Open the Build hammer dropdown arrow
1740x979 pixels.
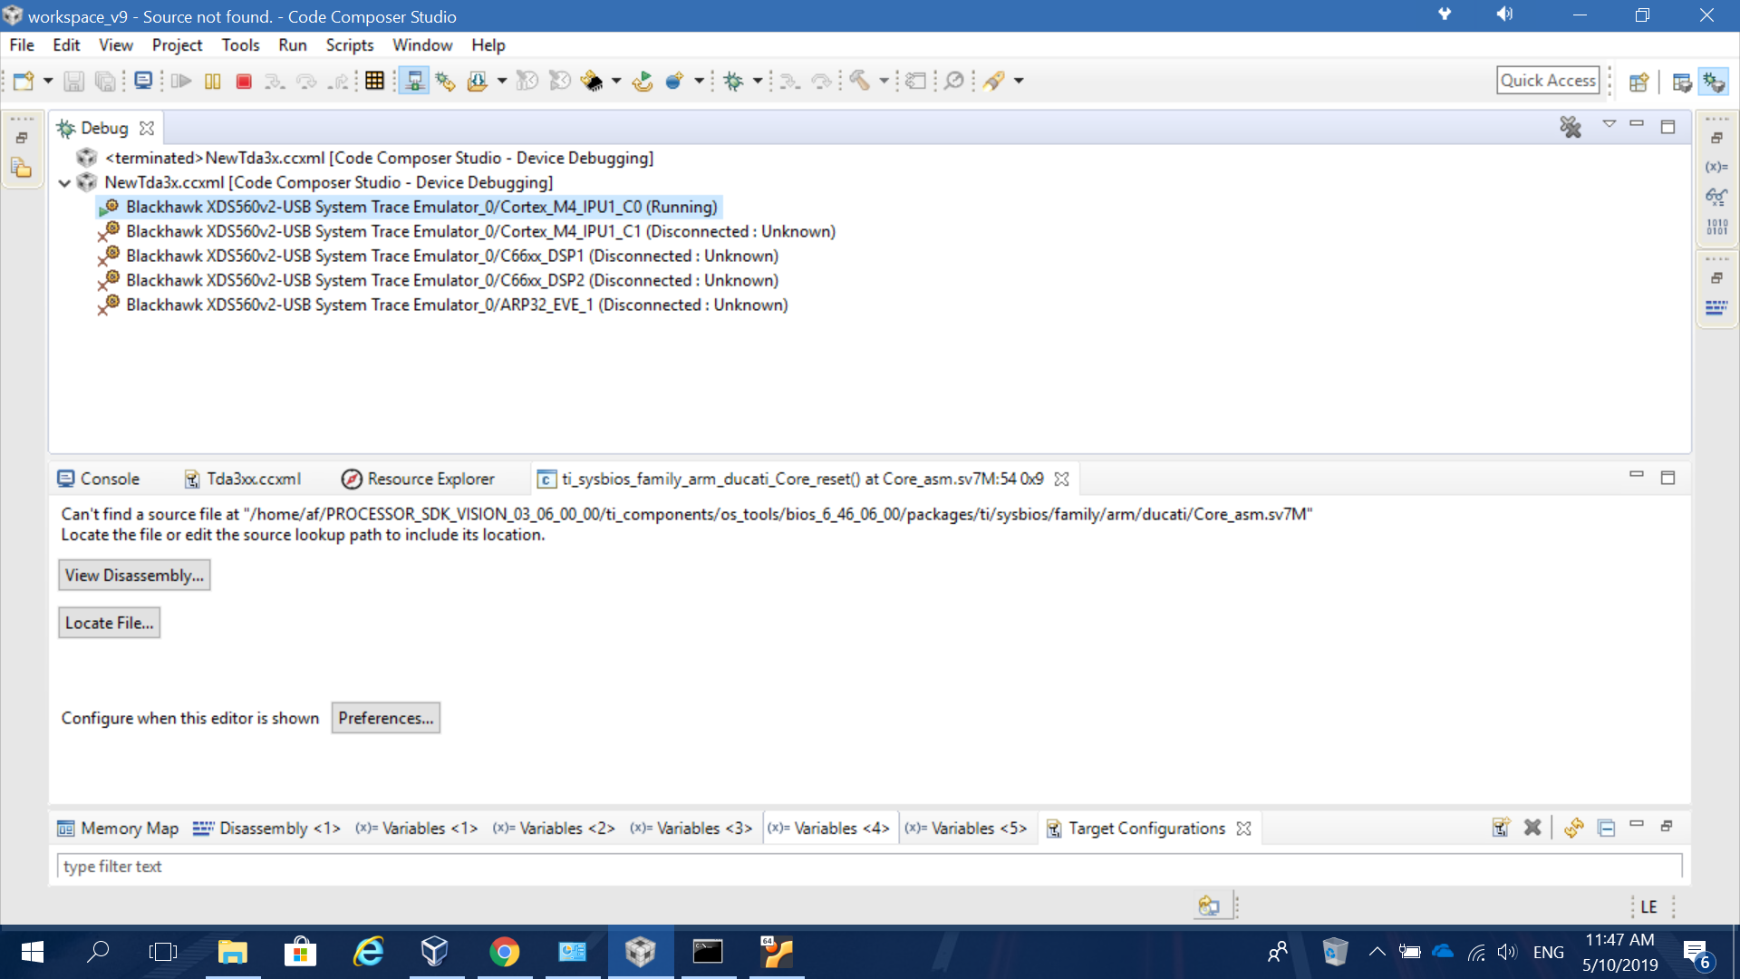pyautogui.click(x=884, y=81)
